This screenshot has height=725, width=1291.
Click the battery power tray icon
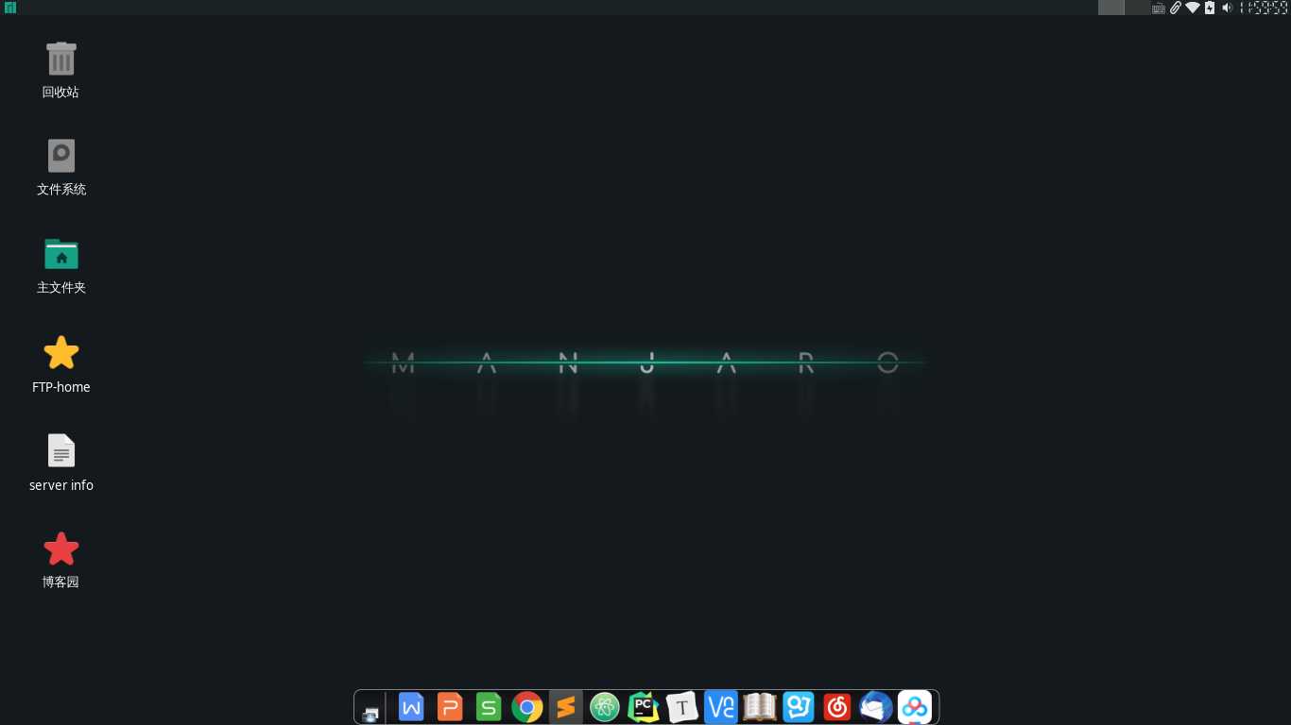[1210, 8]
